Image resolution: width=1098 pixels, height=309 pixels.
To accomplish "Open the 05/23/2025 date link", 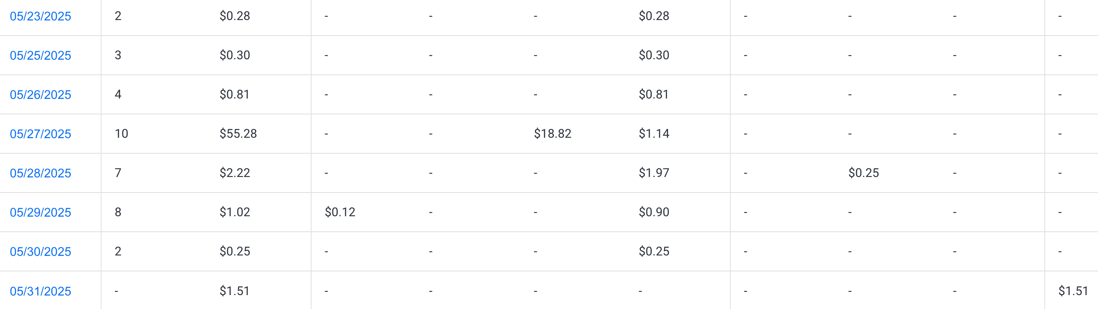I will click(41, 16).
